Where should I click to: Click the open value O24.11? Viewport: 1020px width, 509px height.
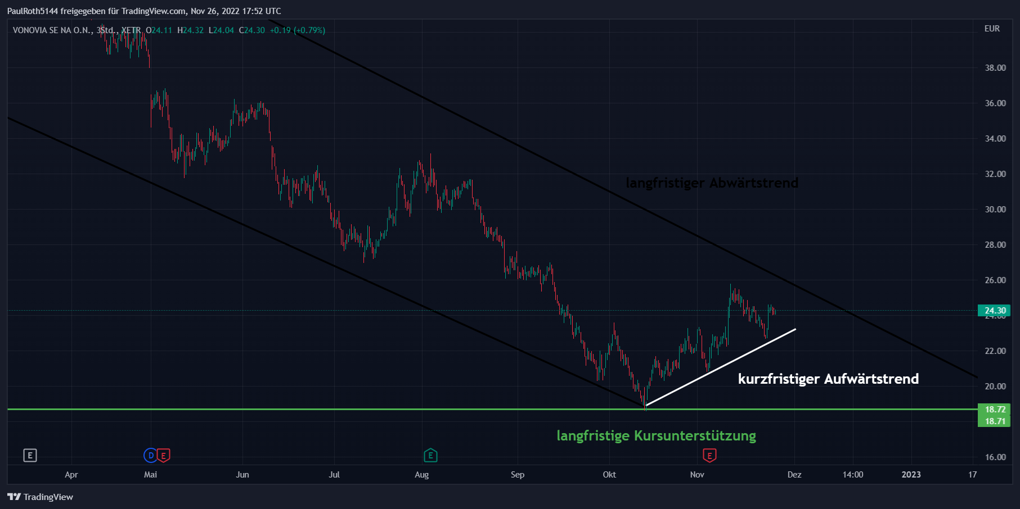[159, 30]
